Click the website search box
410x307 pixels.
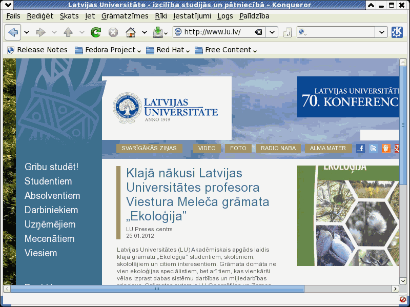[380, 135]
